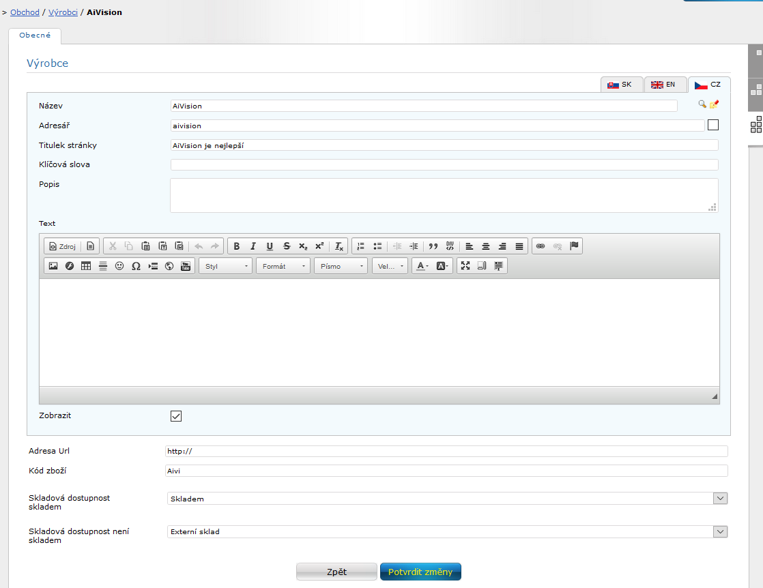Go to Obchod breadcrumb link
The width and height of the screenshot is (763, 588).
[x=25, y=12]
